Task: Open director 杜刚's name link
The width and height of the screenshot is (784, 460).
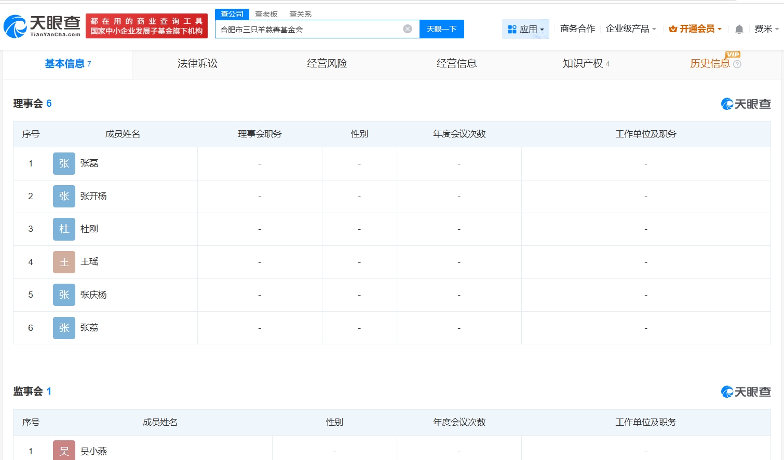Action: pyautogui.click(x=89, y=229)
